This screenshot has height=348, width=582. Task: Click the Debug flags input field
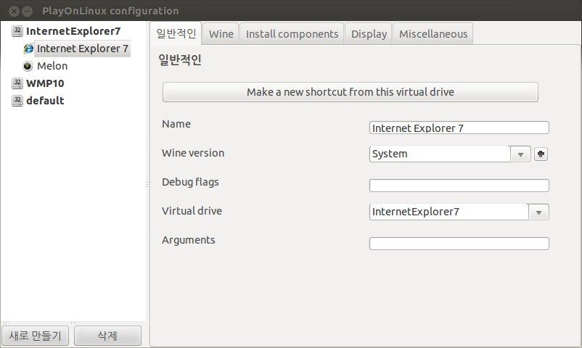point(459,186)
